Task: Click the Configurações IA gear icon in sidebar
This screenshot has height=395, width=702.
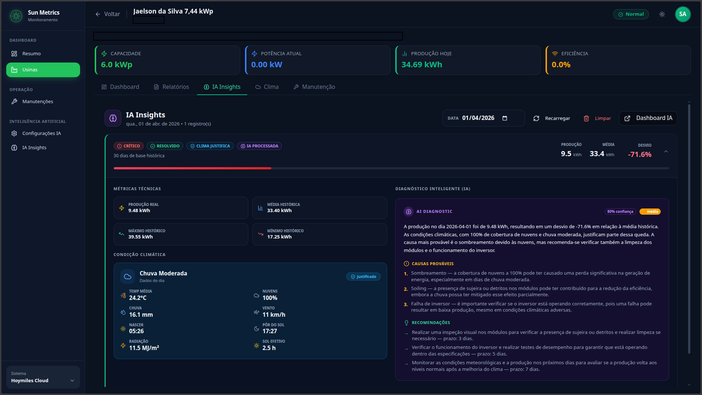Action: [x=14, y=133]
